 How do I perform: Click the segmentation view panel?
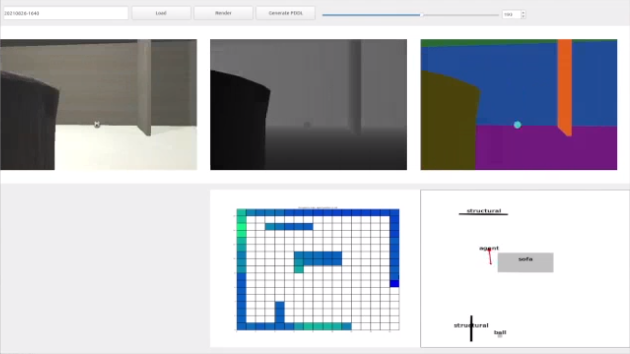tap(518, 104)
